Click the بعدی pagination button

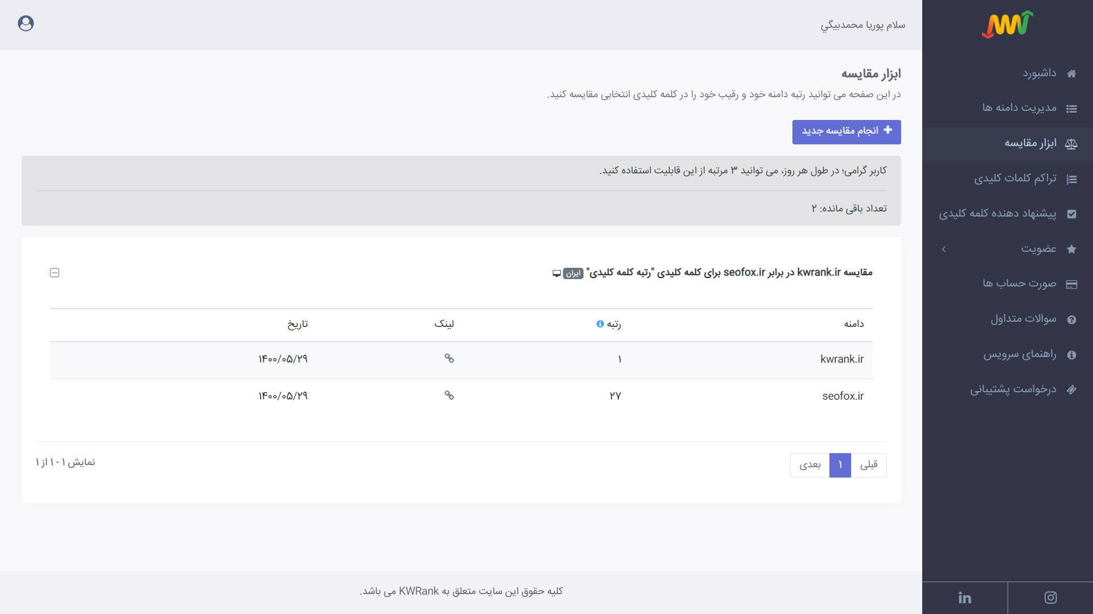[x=810, y=465]
